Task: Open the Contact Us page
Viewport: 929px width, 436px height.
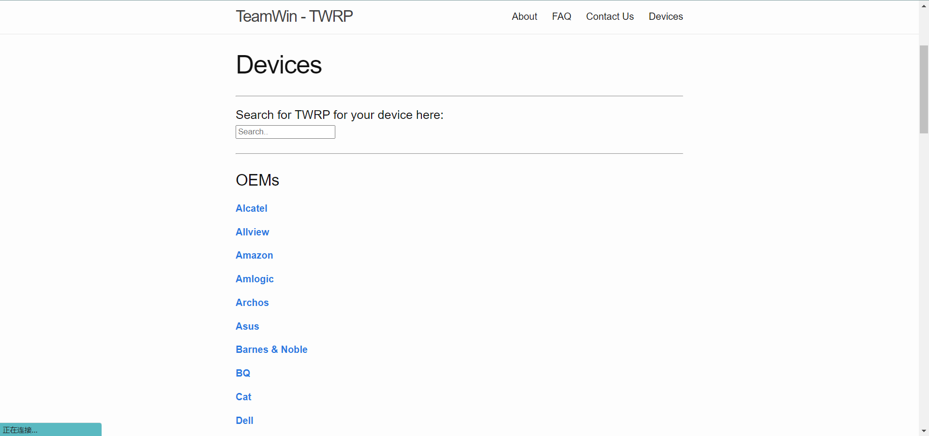Action: click(610, 16)
